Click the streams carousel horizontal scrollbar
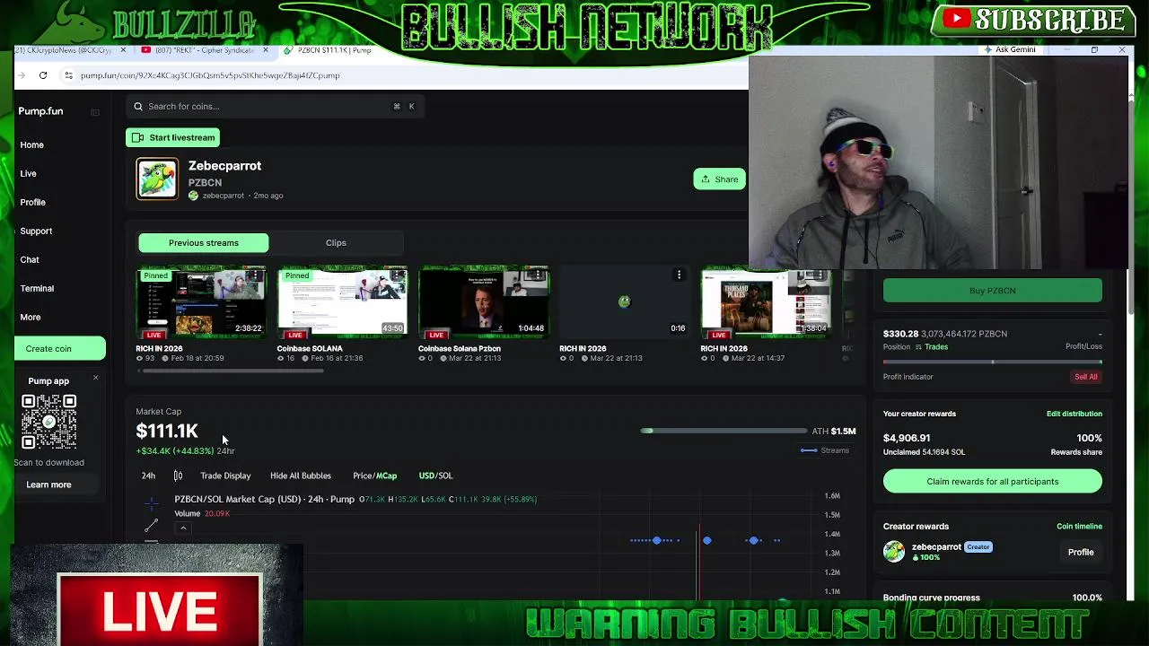 tap(232, 370)
